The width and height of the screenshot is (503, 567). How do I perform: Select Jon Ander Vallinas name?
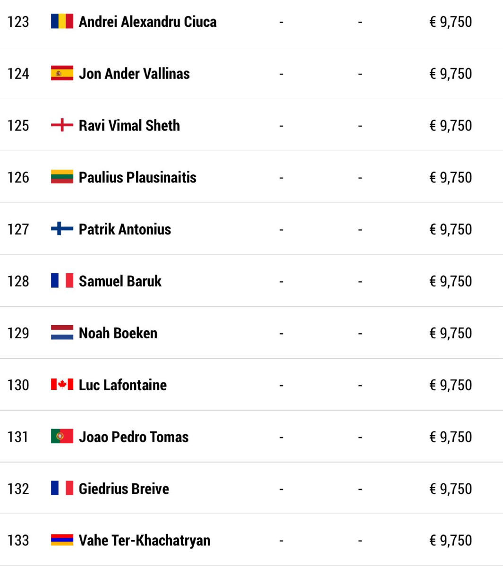pyautogui.click(x=134, y=74)
